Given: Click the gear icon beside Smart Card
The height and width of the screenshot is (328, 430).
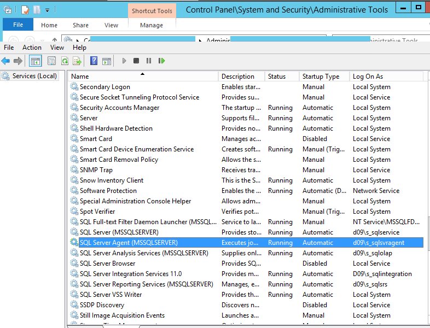Looking at the screenshot, I should (74, 138).
